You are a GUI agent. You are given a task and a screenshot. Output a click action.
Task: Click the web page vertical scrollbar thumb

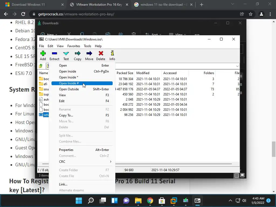tap(274, 149)
